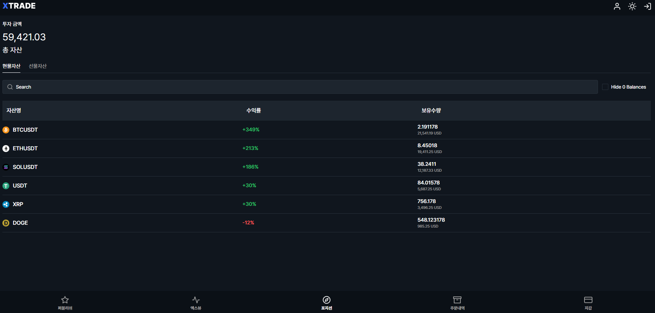The image size is (655, 313).
Task: Select the ETHUSDT asset name
Action: pyautogui.click(x=25, y=148)
